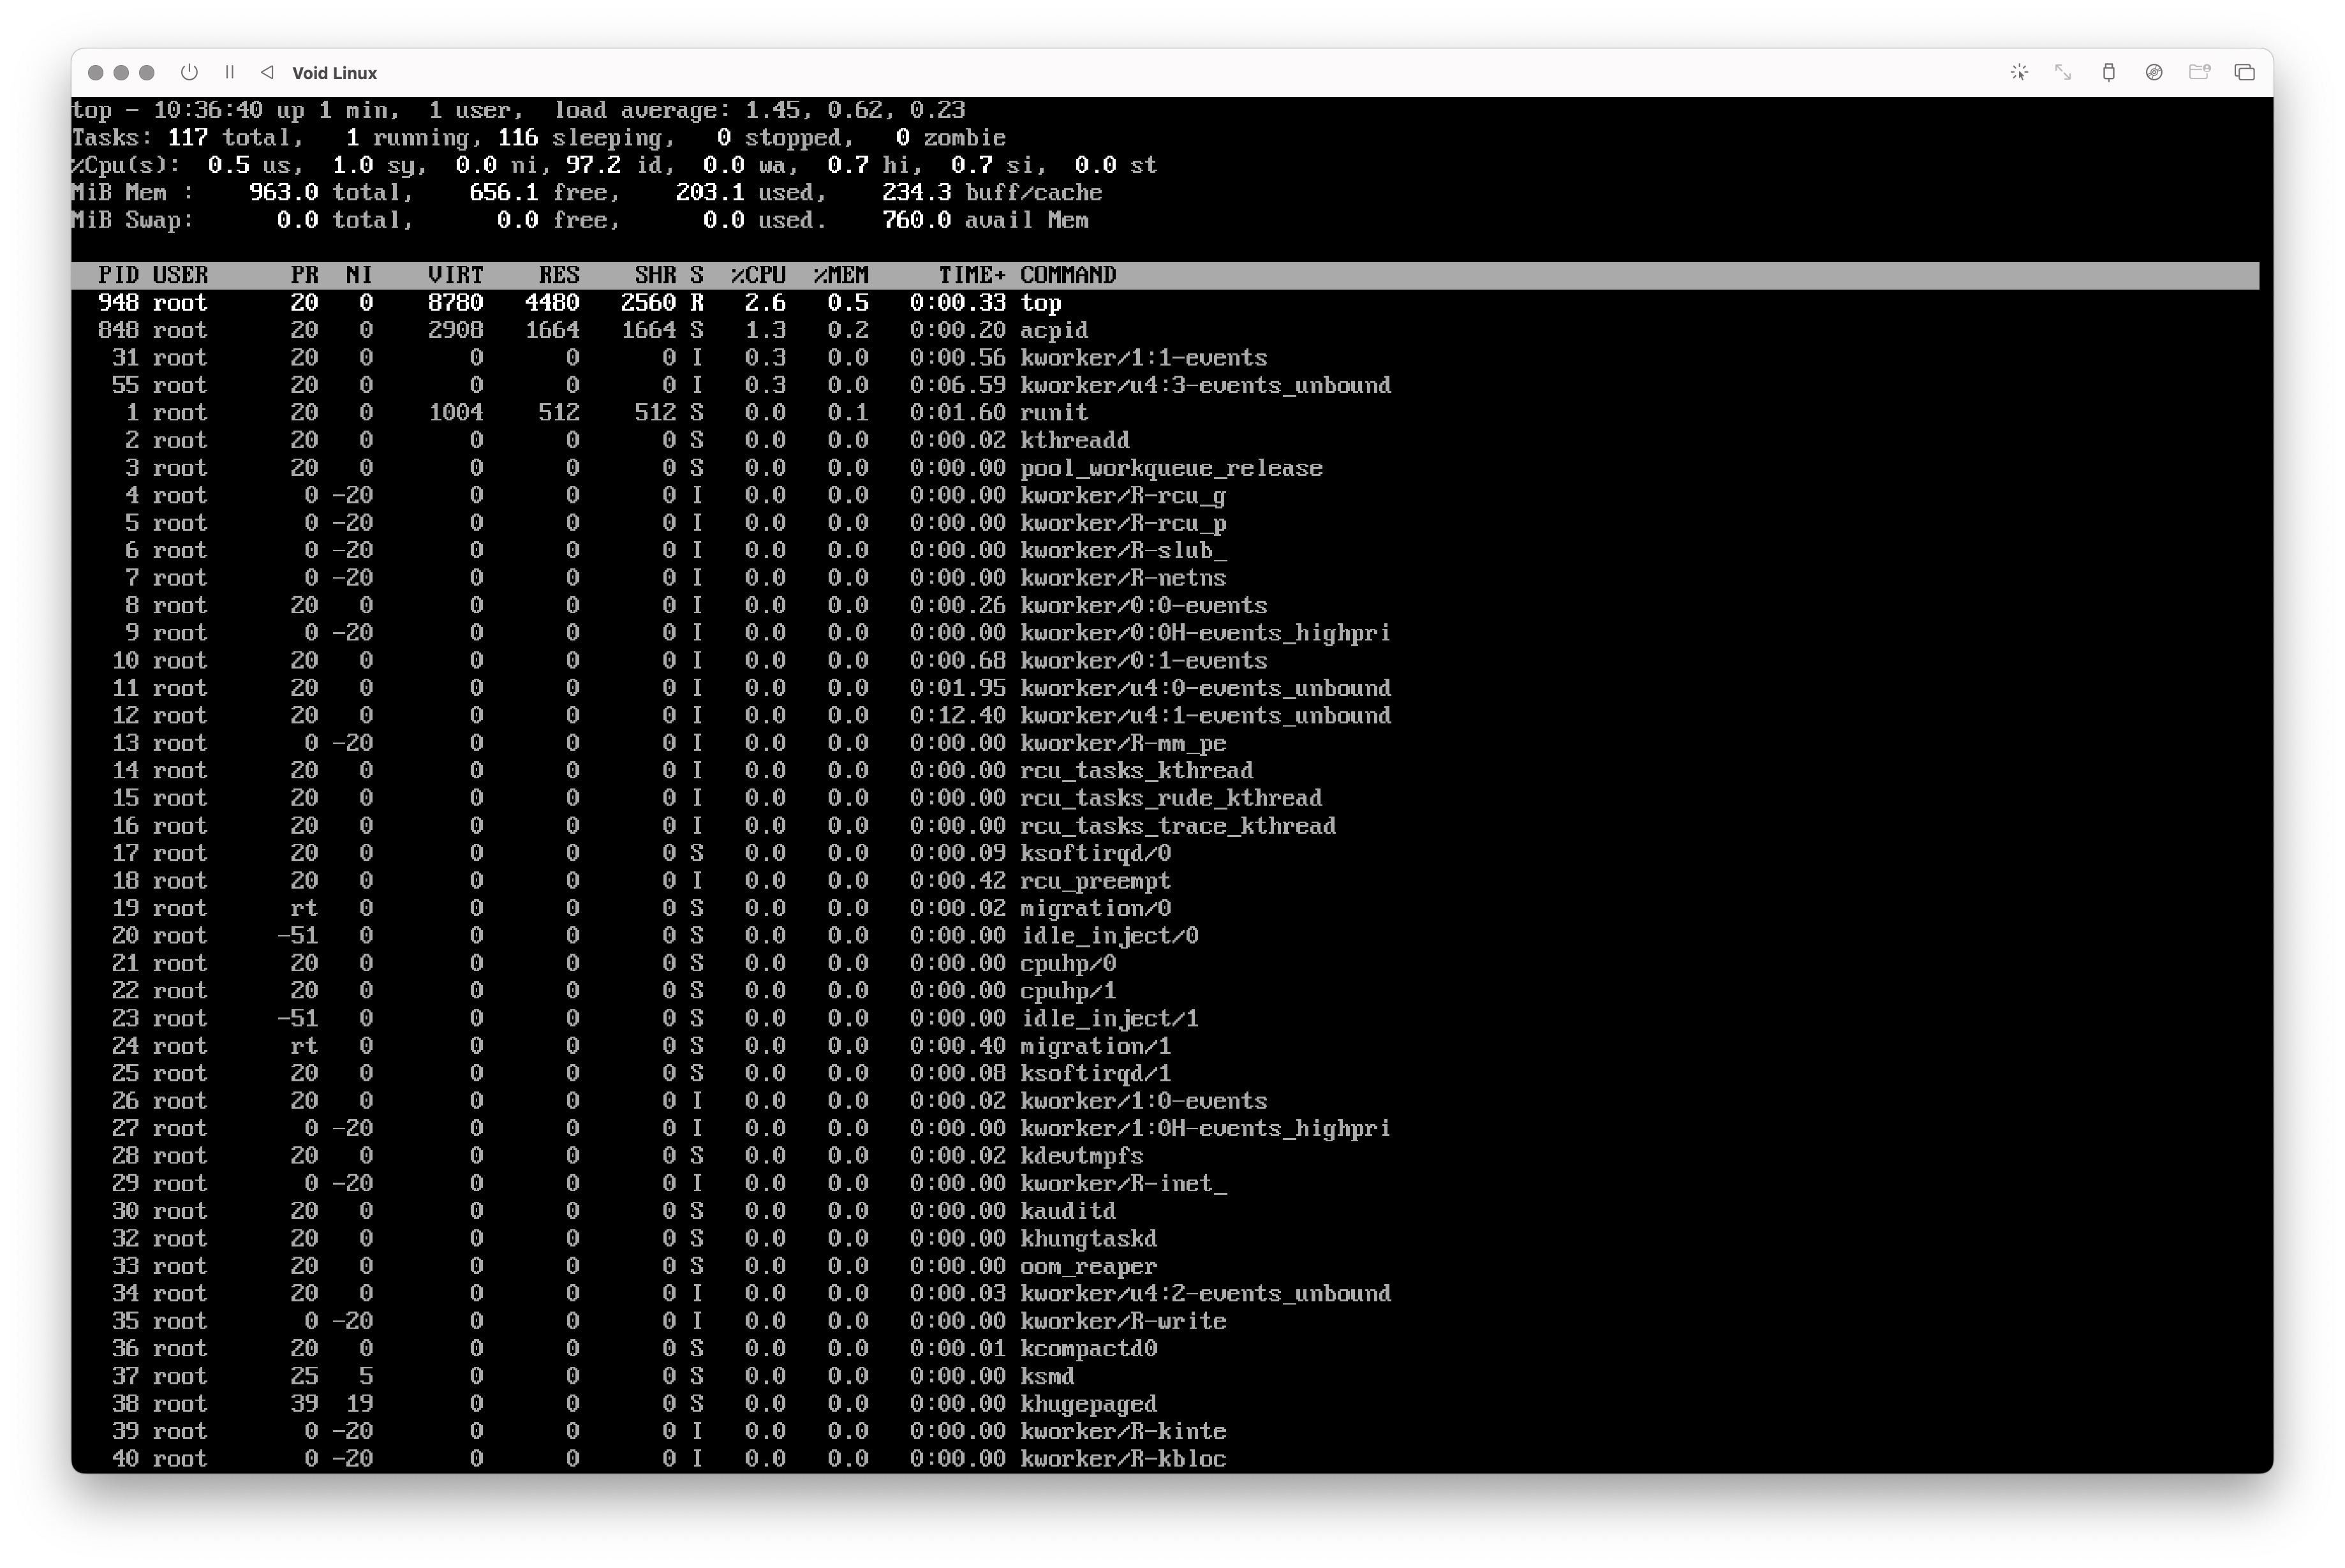The width and height of the screenshot is (2345, 1568).
Task: Click the PID column header
Action: click(118, 275)
